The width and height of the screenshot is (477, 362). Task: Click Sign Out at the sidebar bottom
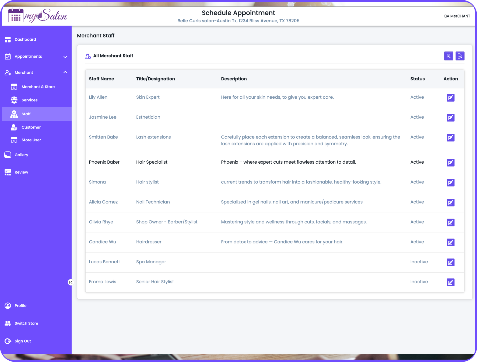[x=22, y=341]
